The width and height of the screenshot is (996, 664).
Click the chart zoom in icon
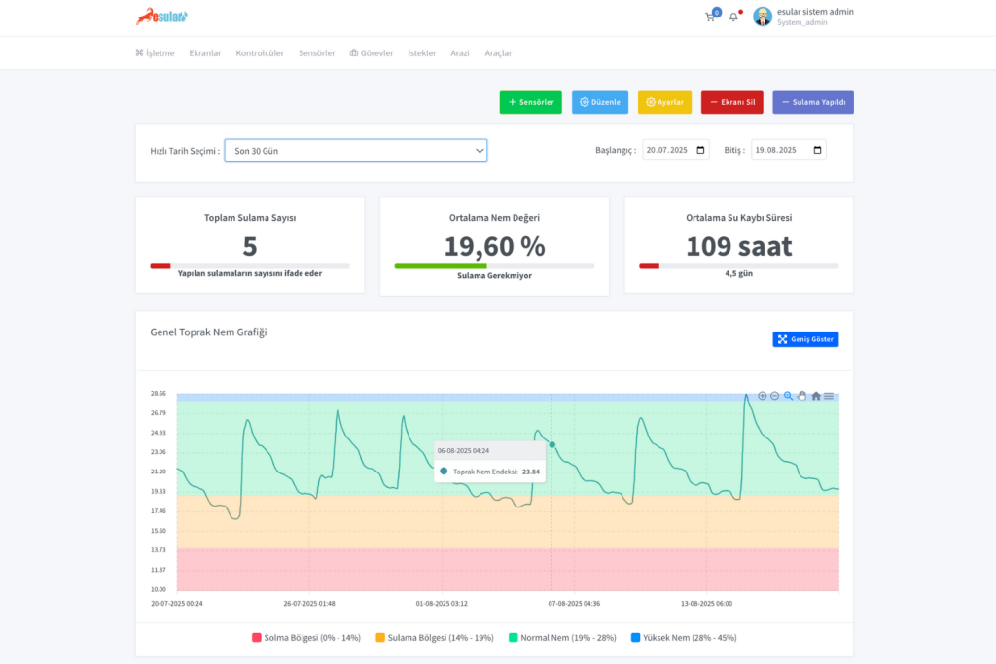[762, 396]
